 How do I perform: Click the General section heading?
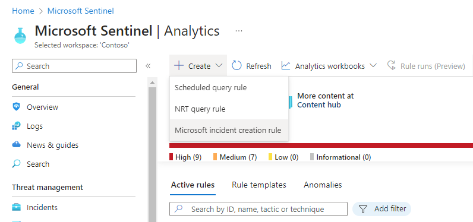(26, 87)
